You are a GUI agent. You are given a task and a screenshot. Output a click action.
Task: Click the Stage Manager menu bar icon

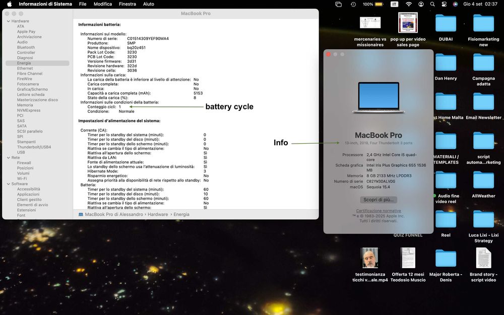338,4
